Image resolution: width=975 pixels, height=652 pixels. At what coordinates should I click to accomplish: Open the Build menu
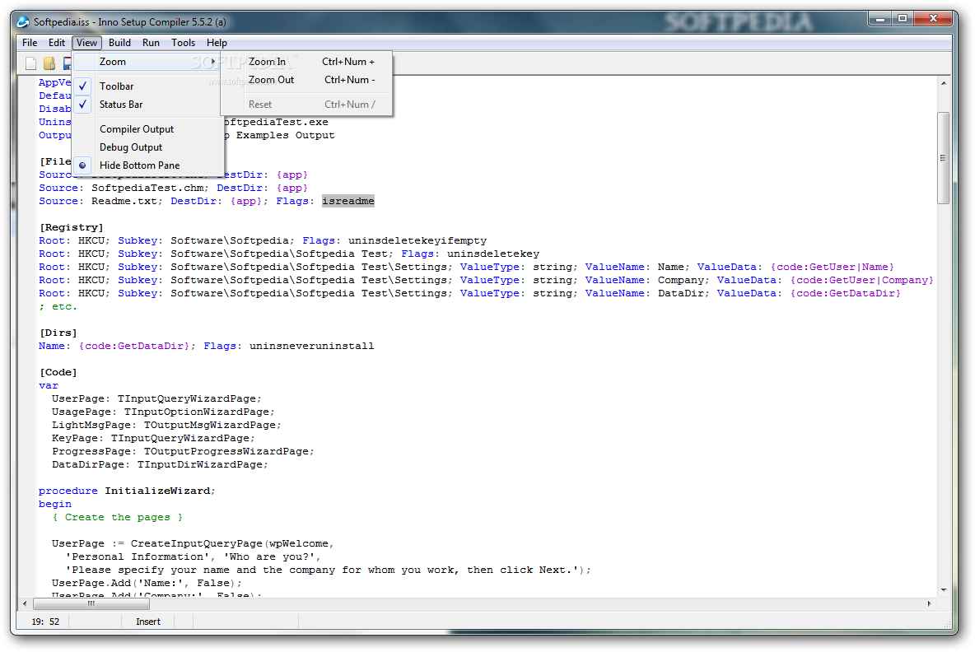[x=119, y=42]
